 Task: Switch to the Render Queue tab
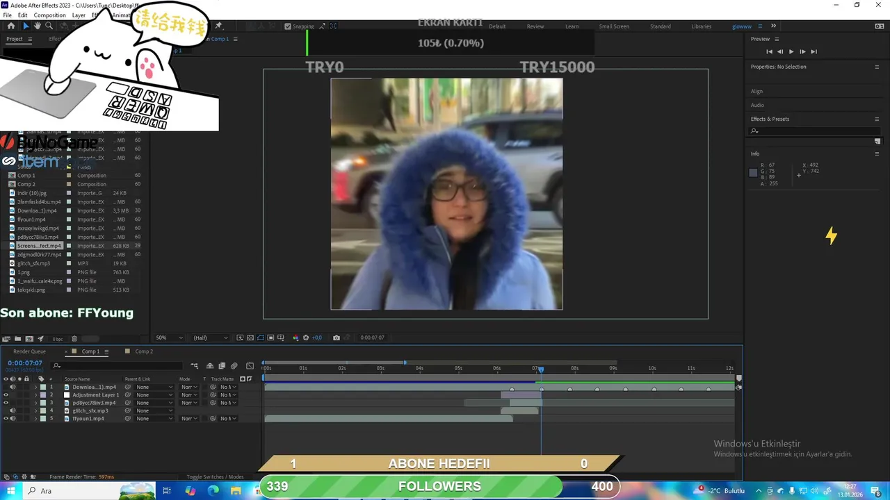29,351
